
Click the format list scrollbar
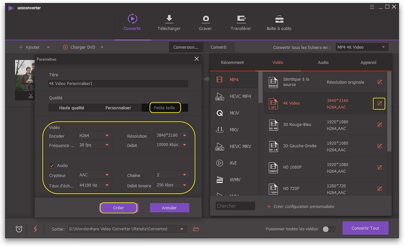pos(260,87)
